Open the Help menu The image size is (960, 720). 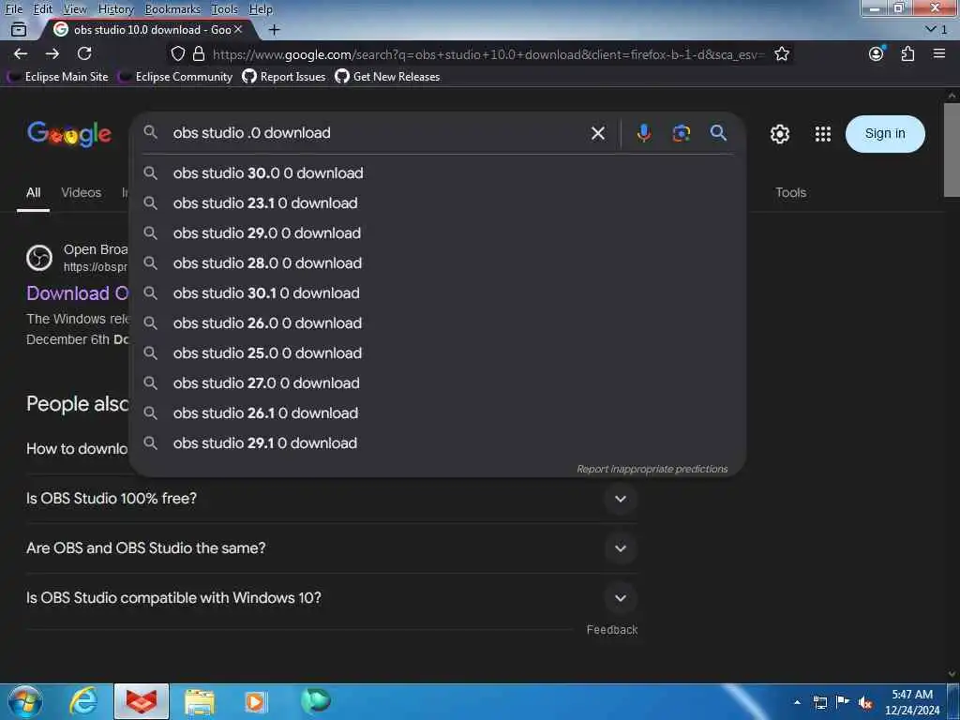click(x=261, y=8)
